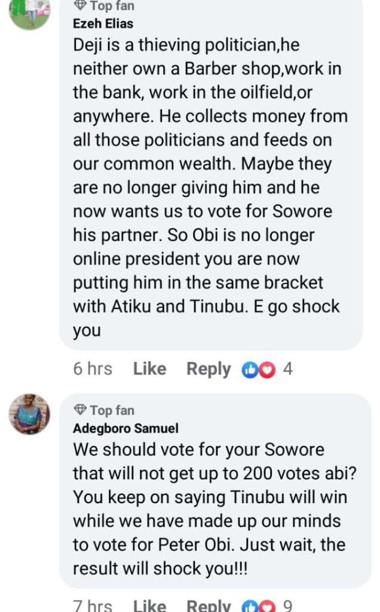Click the Top fan diamond icon above Ezeh Elias

click(80, 6)
